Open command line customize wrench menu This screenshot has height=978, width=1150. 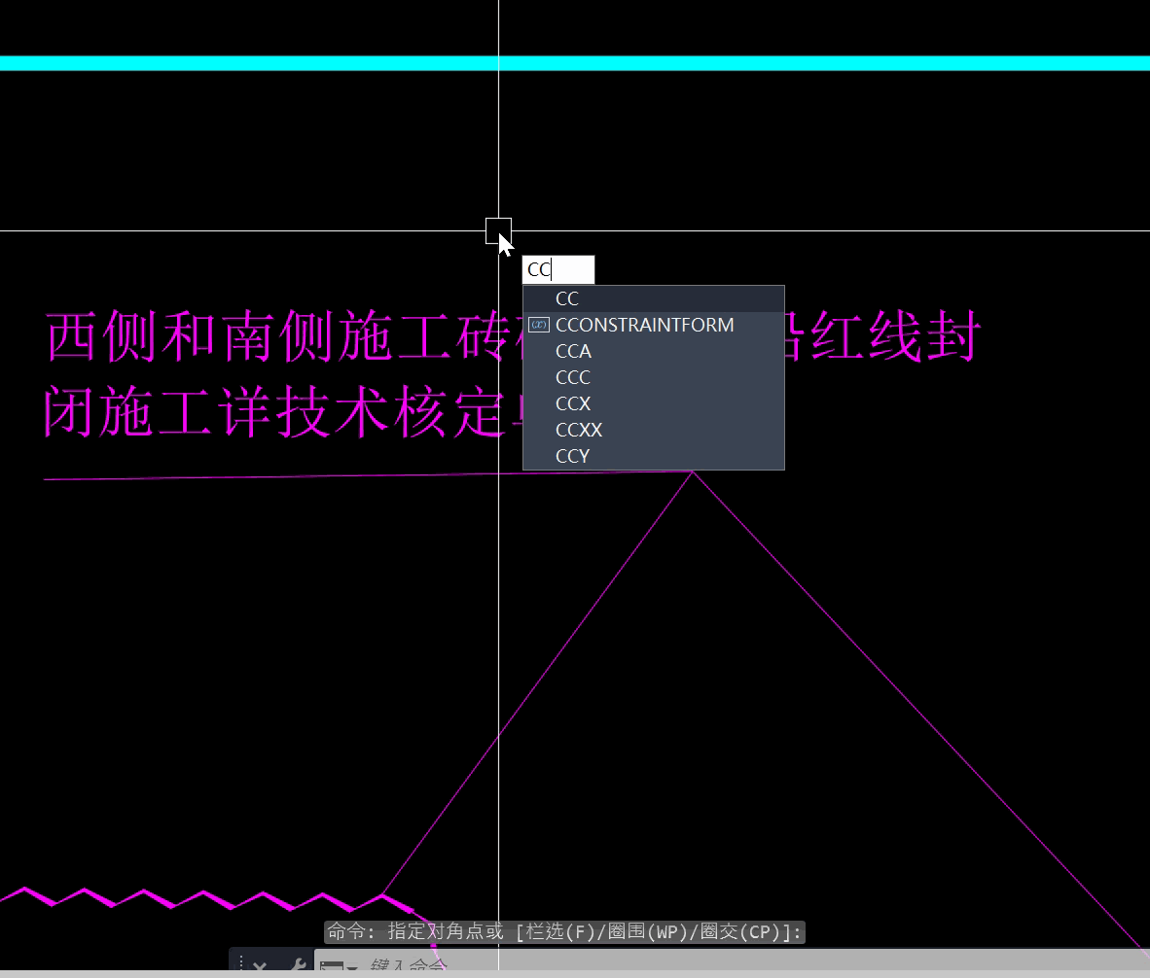[299, 966]
